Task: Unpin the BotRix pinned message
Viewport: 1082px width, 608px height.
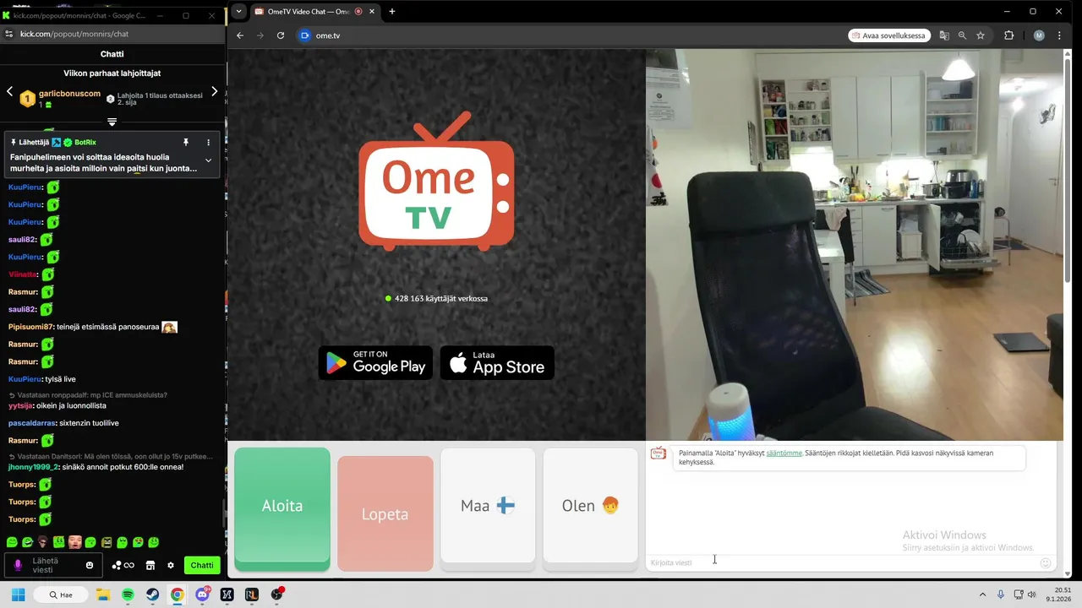Action: click(186, 143)
